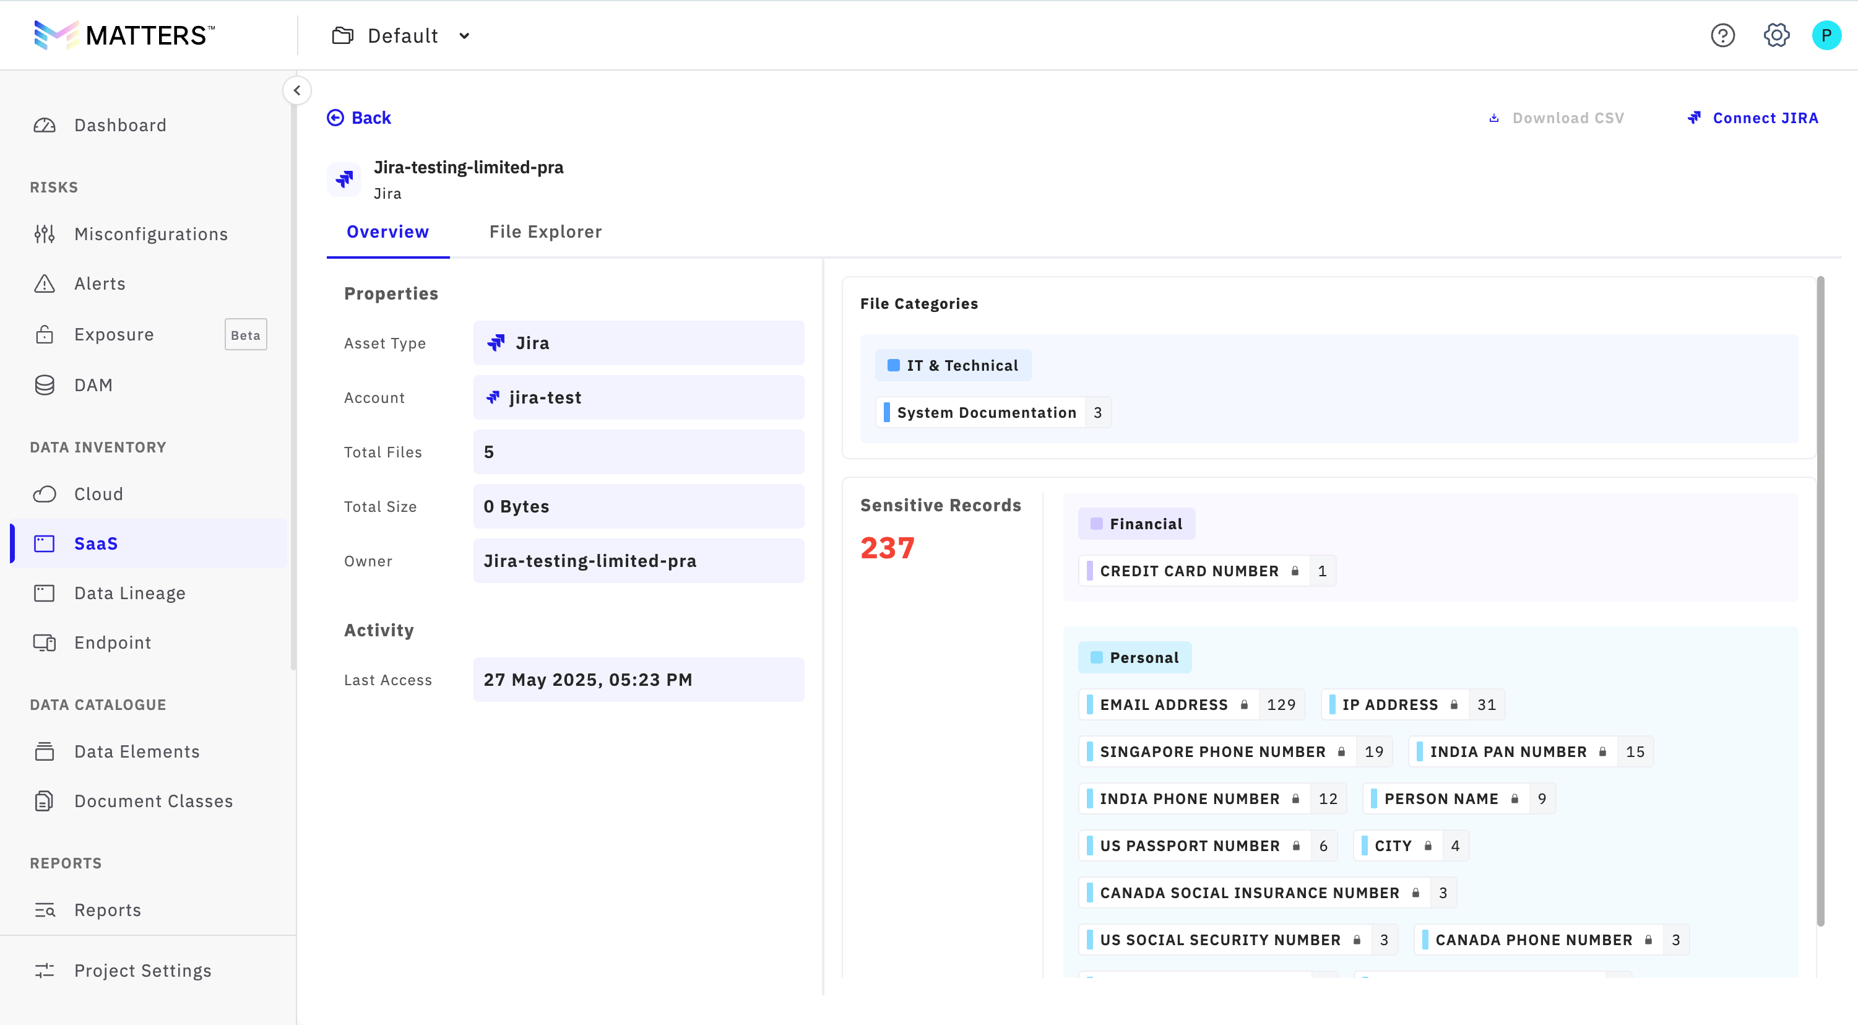This screenshot has width=1858, height=1025.
Task: Click the IP ADDRESS chip
Action: (1412, 705)
